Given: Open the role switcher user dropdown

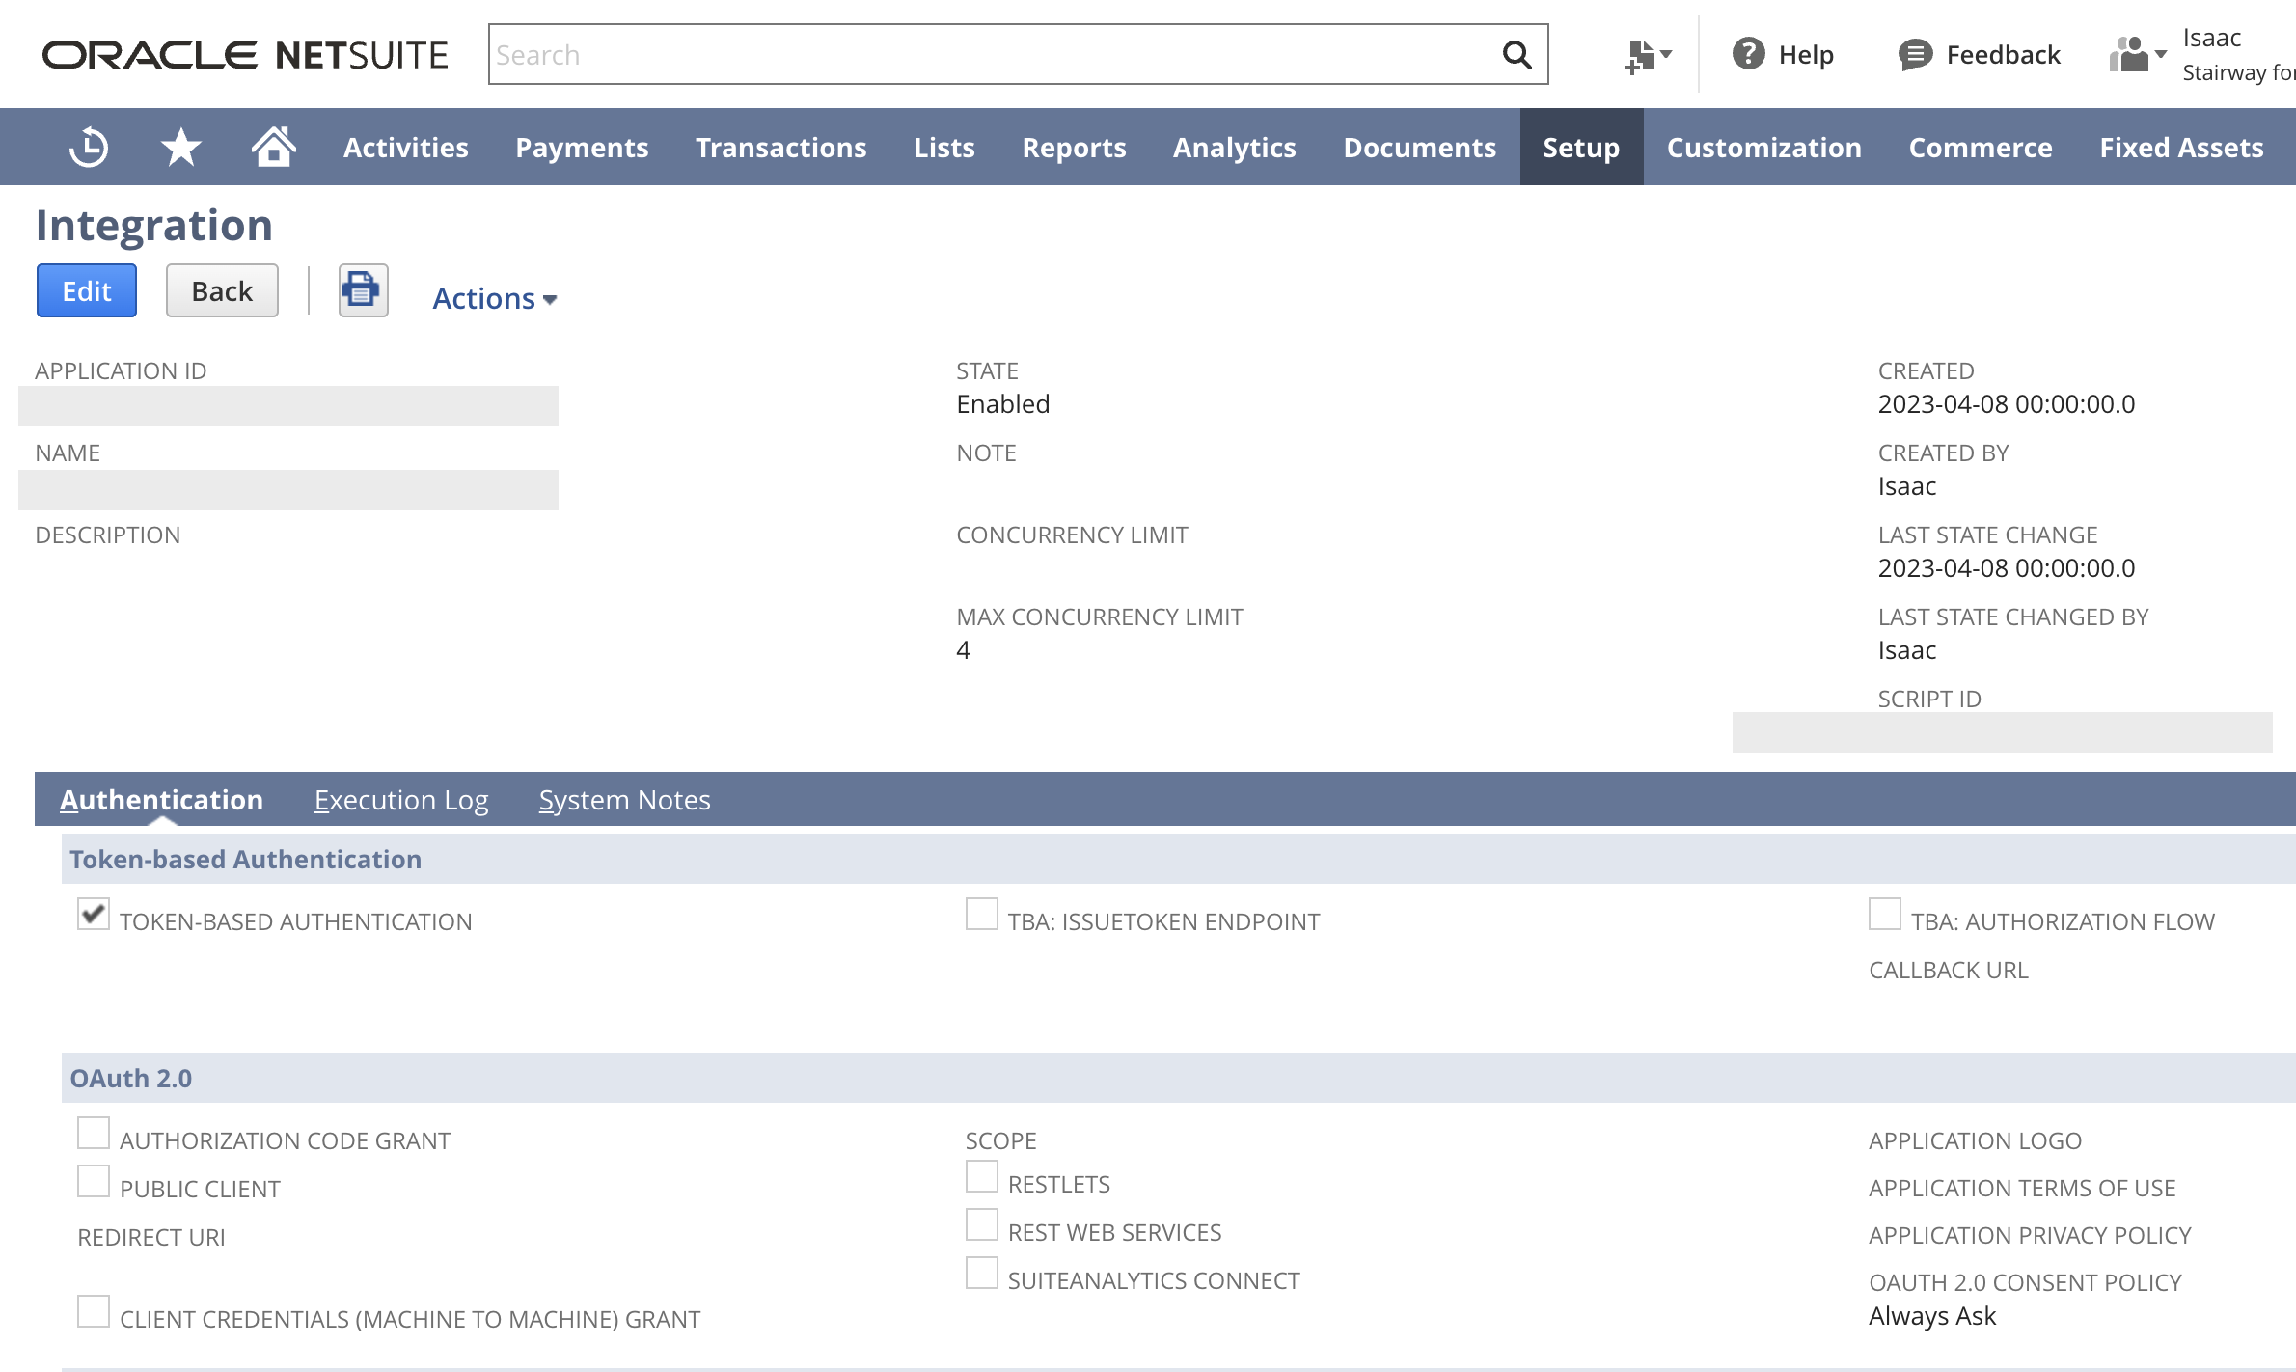Looking at the screenshot, I should [x=2137, y=55].
